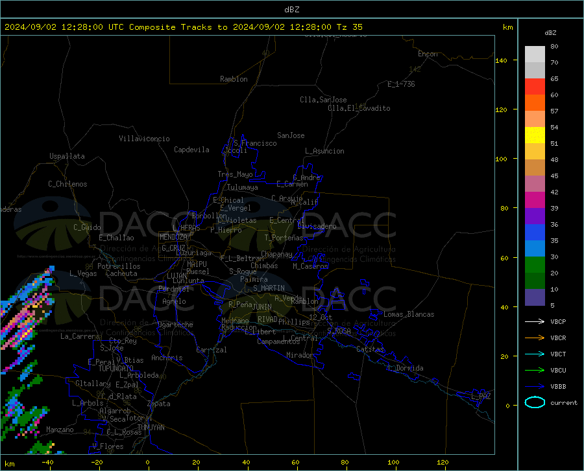Click the C_Chilenos map label
Image resolution: width=584 pixels, height=471 pixels.
(67, 184)
